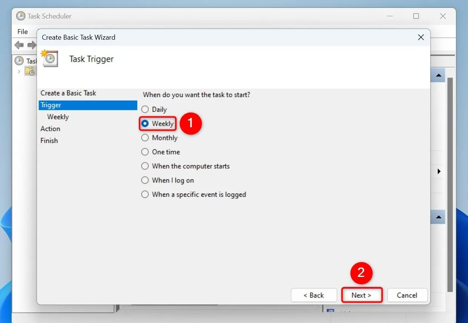Choose the Monthly radio button

coord(145,138)
